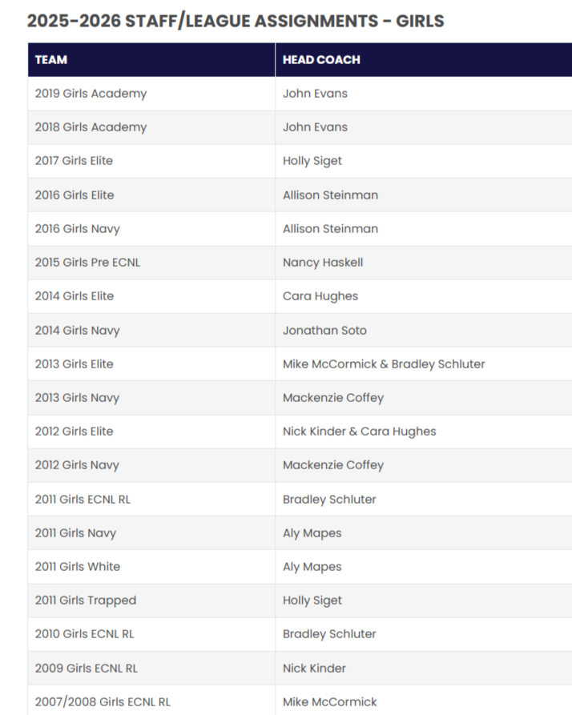Select the 2019 Girls Academy team cell
The image size is (572, 715).
tap(151, 94)
